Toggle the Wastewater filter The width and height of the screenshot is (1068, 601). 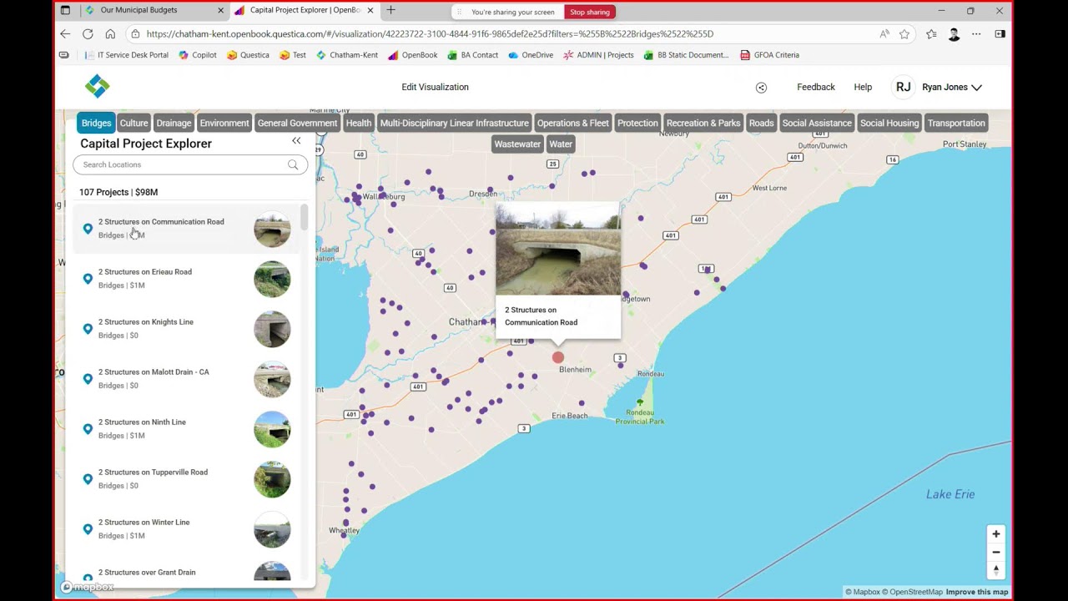(517, 144)
